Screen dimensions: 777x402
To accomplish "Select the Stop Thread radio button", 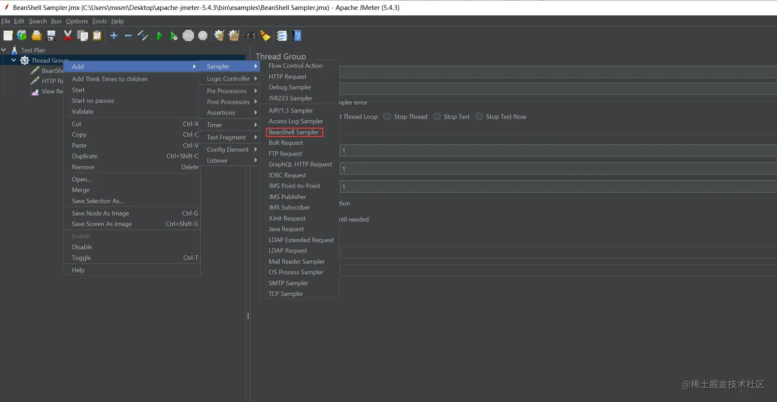I will tap(387, 117).
